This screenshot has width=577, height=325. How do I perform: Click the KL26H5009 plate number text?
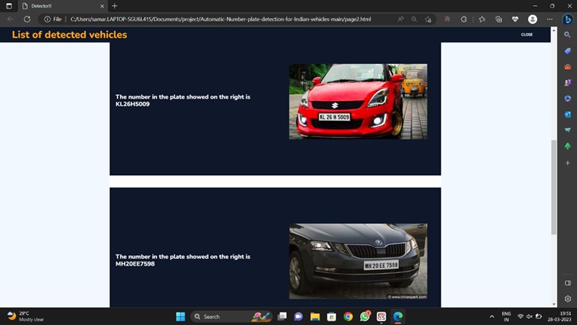[x=133, y=104]
